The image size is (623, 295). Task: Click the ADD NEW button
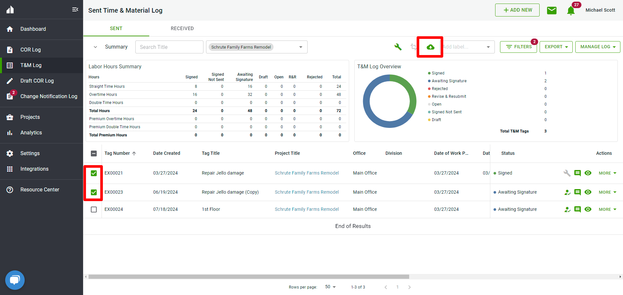517,10
